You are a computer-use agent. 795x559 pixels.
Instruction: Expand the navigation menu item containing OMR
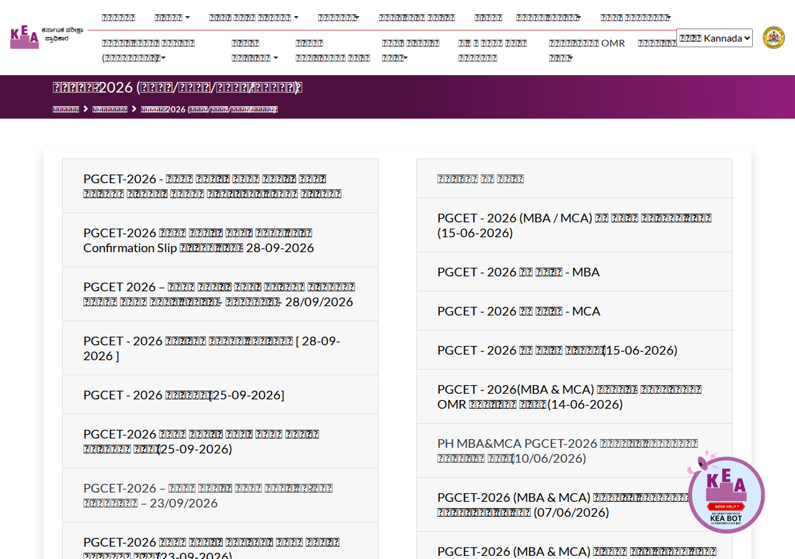point(586,50)
